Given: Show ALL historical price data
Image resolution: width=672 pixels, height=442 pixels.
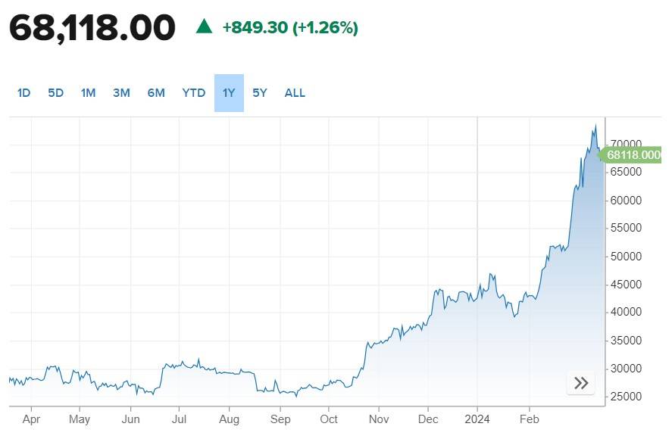Looking at the screenshot, I should 295,93.
